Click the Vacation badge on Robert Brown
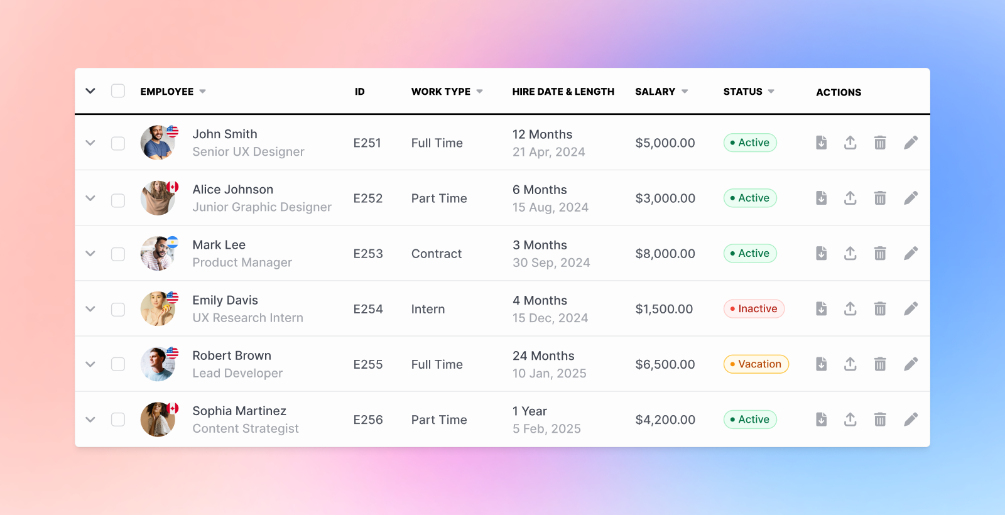The width and height of the screenshot is (1005, 515). click(x=756, y=364)
